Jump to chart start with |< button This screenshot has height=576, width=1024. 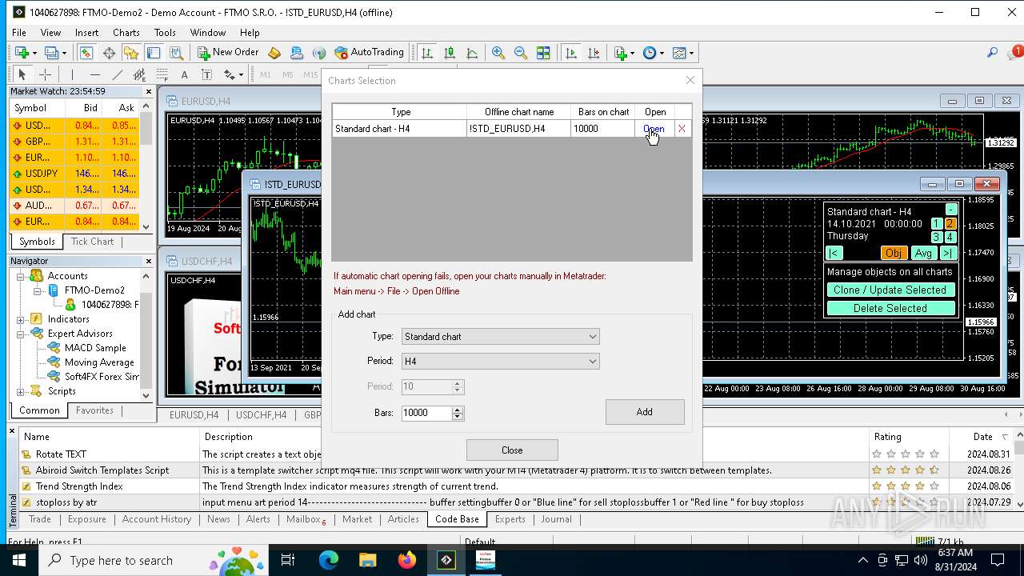[x=834, y=253]
